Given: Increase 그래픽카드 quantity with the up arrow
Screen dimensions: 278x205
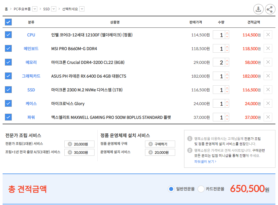Looking at the screenshot, I should [x=227, y=74].
